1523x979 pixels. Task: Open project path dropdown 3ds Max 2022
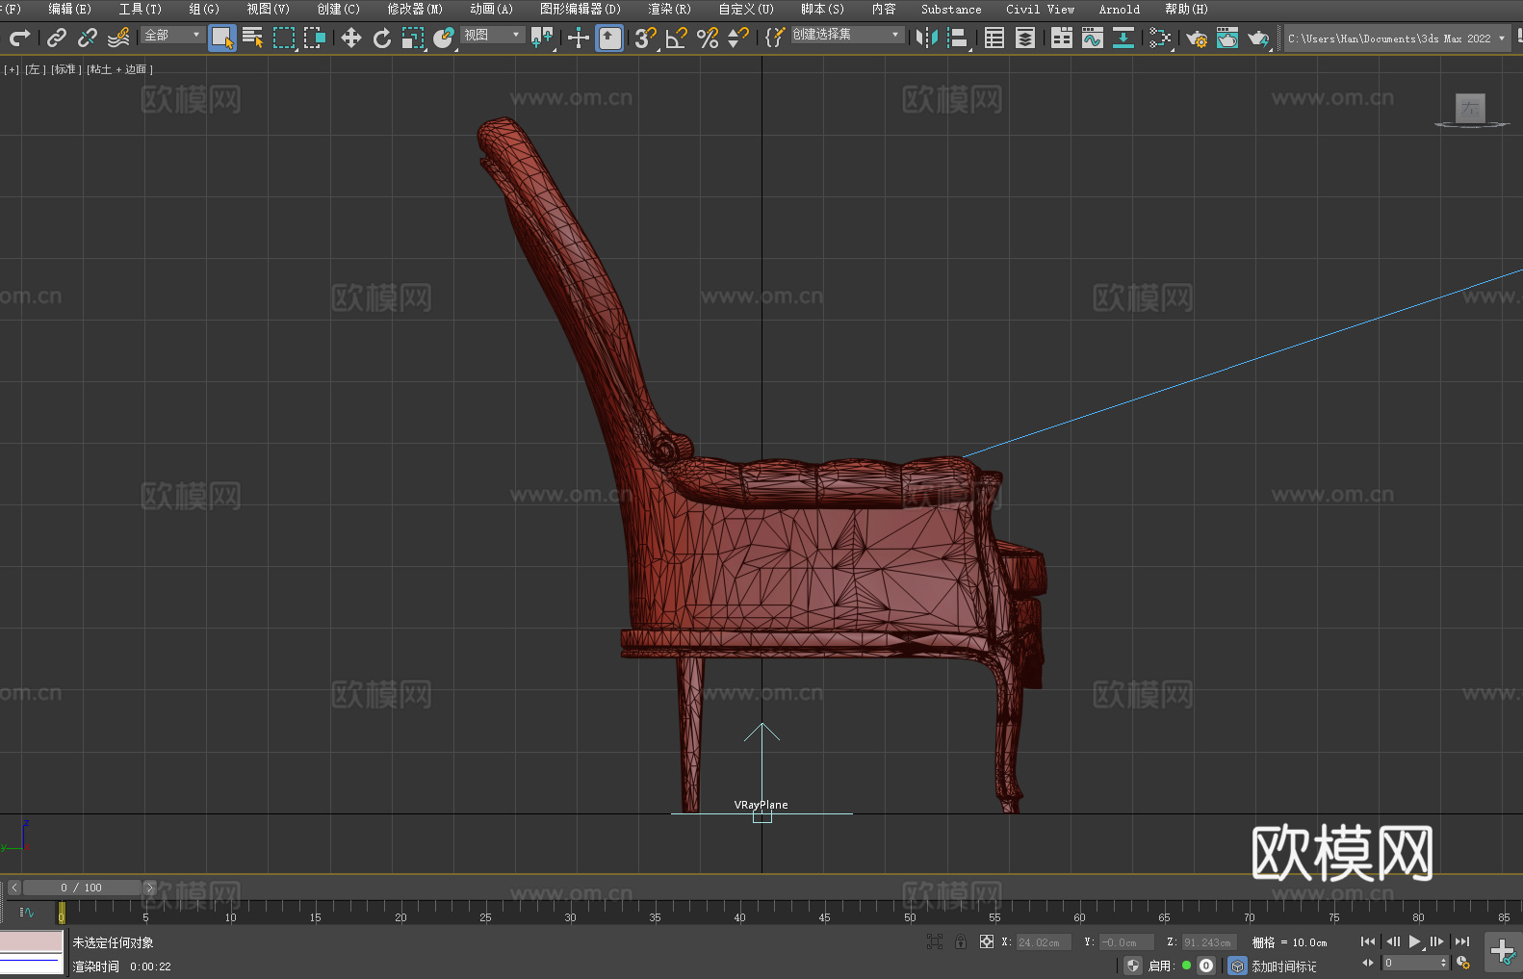tap(1397, 39)
